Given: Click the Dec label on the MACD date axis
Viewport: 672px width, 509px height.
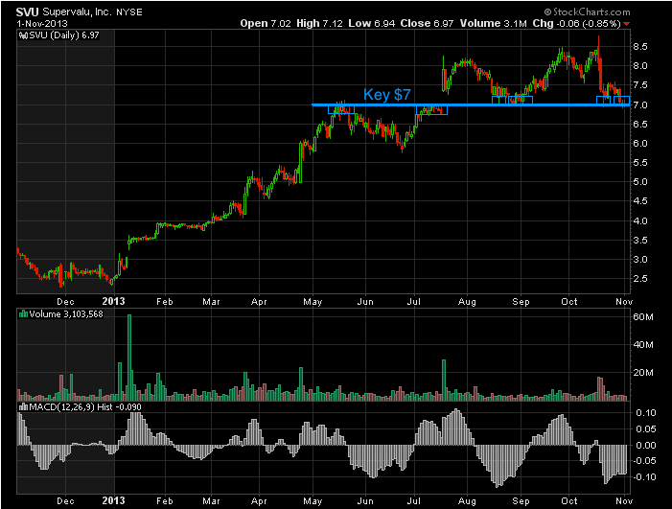Looking at the screenshot, I should 65,501.
